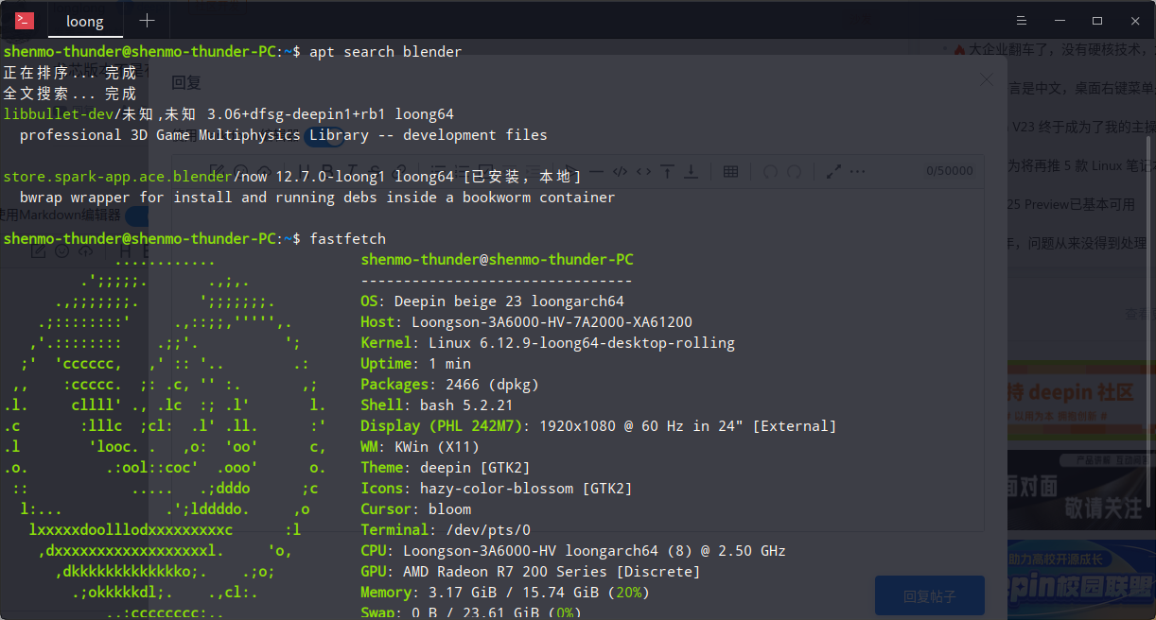Click the inline code icon in reply editor
Image resolution: width=1156 pixels, height=620 pixels.
click(x=643, y=171)
